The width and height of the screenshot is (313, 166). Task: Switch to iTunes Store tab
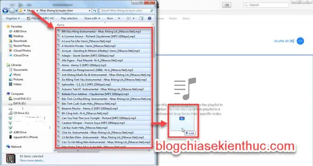(186, 18)
